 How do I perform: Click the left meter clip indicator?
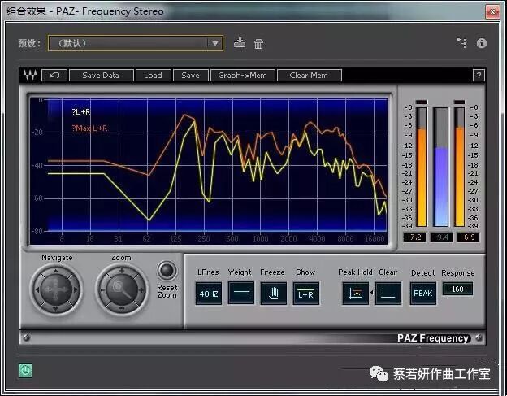(422, 102)
